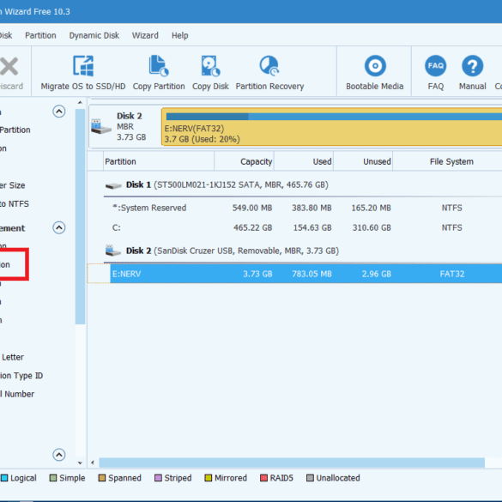Select the C: partition row
Image resolution: width=502 pixels, height=502 pixels.
[x=303, y=227]
